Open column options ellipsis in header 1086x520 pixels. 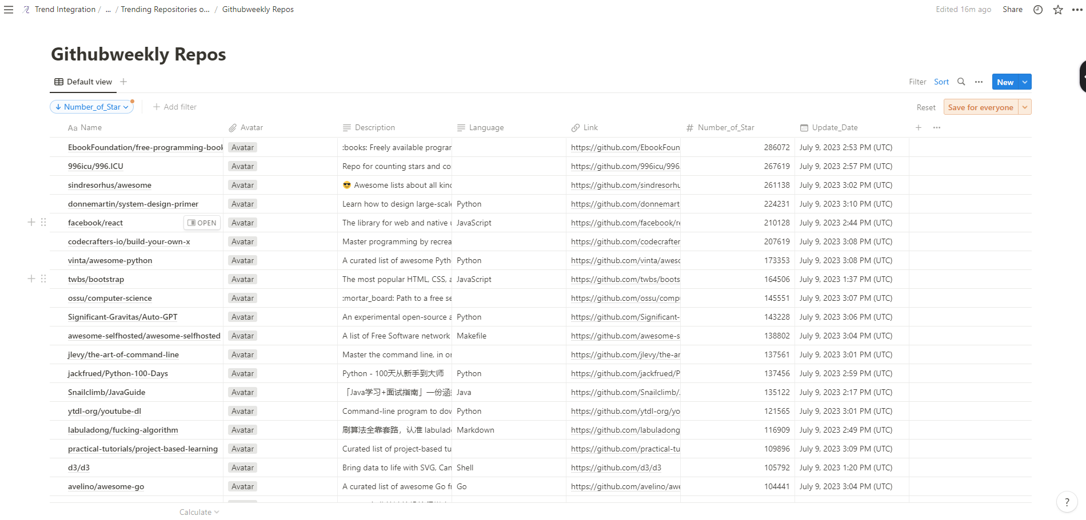point(937,127)
